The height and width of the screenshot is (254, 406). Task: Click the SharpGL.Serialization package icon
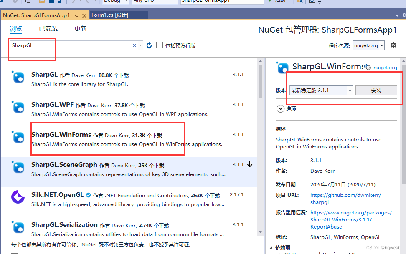(18, 227)
